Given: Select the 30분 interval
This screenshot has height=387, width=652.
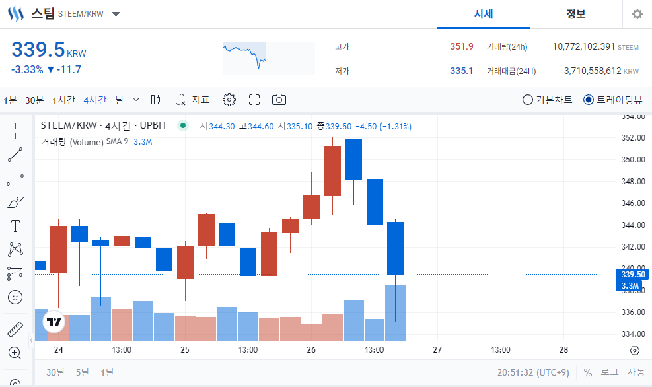Looking at the screenshot, I should [34, 100].
